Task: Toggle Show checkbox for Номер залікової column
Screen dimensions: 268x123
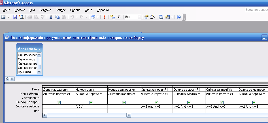Action: 124,102
